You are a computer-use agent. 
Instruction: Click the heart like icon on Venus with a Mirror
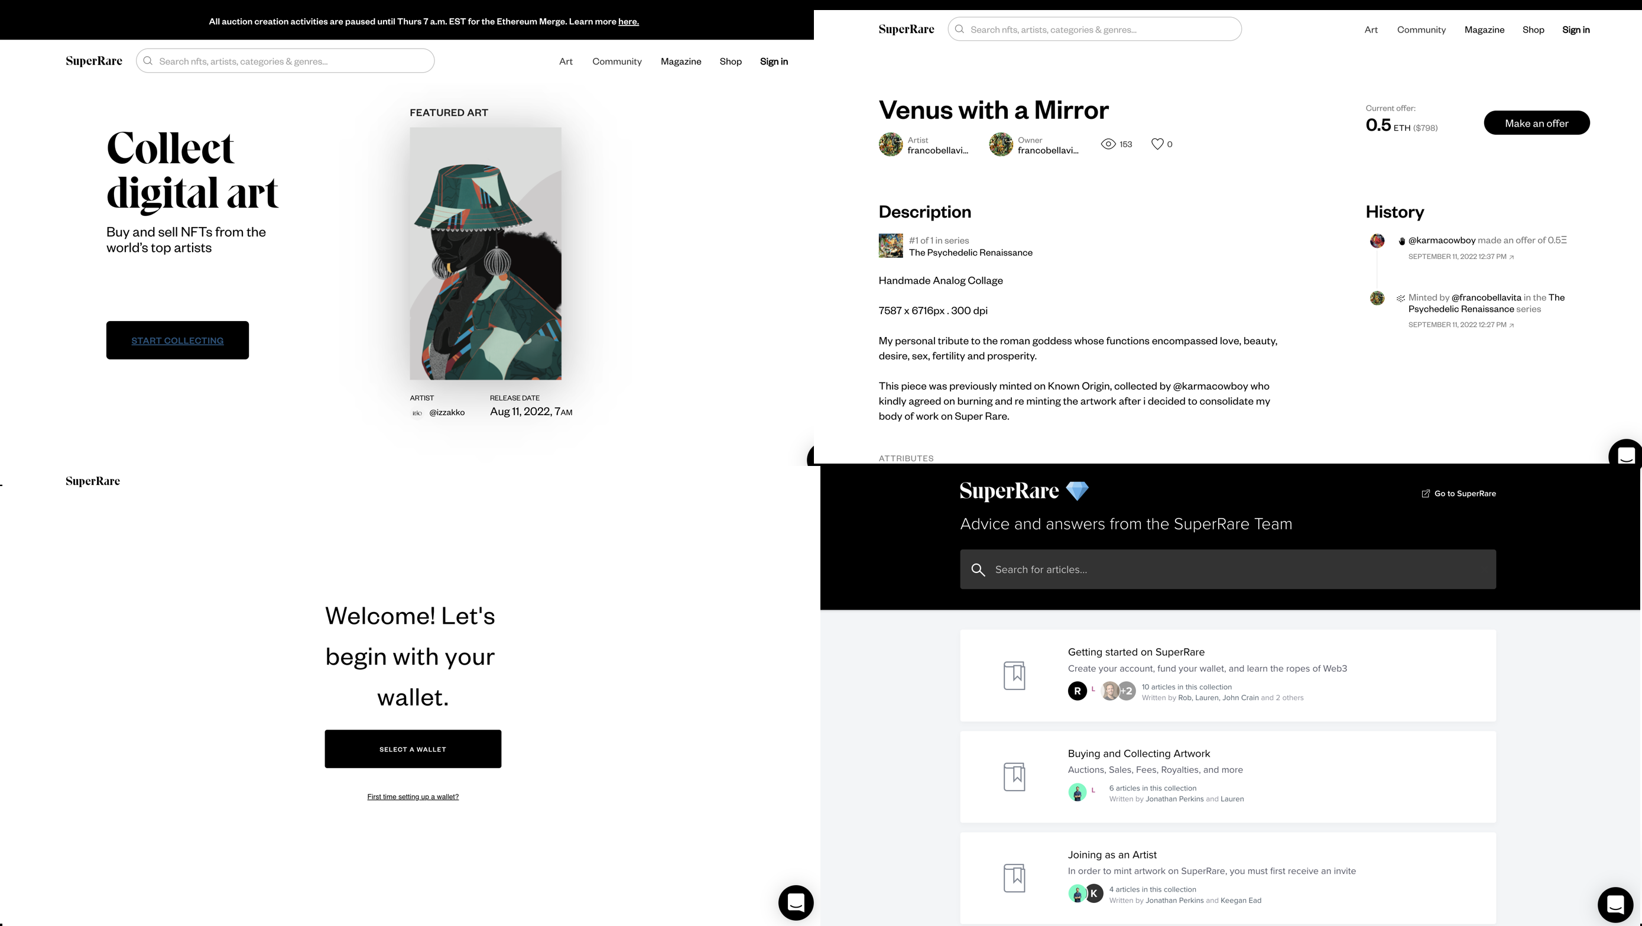tap(1157, 144)
